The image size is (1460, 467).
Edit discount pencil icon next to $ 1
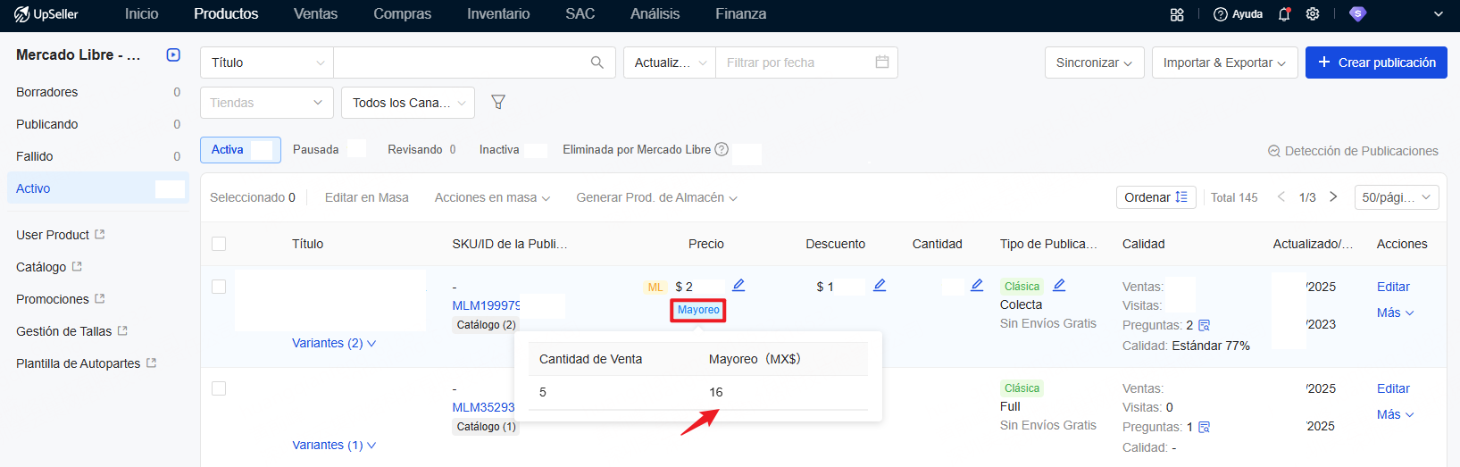pyautogui.click(x=880, y=285)
